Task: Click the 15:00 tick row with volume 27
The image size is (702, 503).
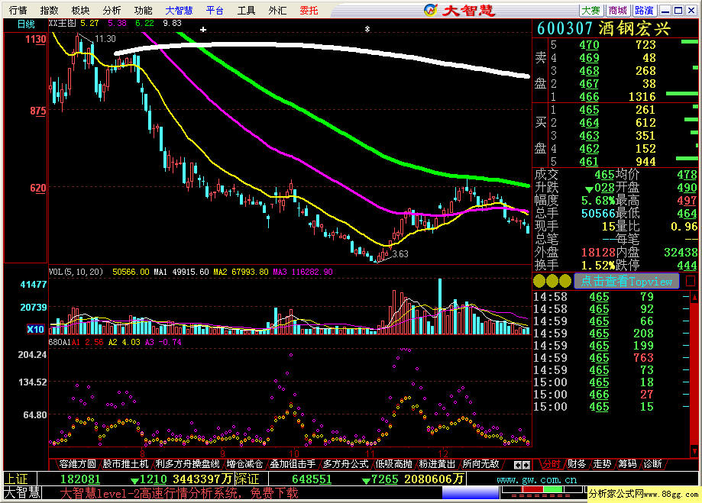Action: click(x=611, y=395)
